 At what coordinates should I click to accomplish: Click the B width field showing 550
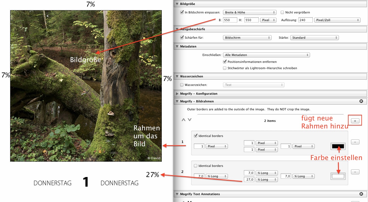point(230,20)
